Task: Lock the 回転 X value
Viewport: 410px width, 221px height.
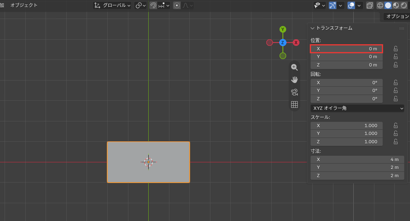Action: (396, 83)
